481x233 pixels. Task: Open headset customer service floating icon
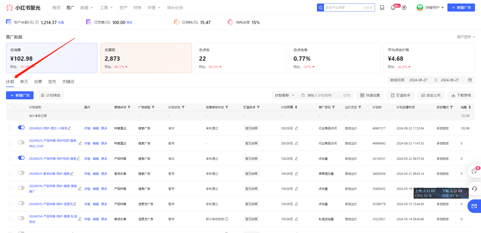474,189
